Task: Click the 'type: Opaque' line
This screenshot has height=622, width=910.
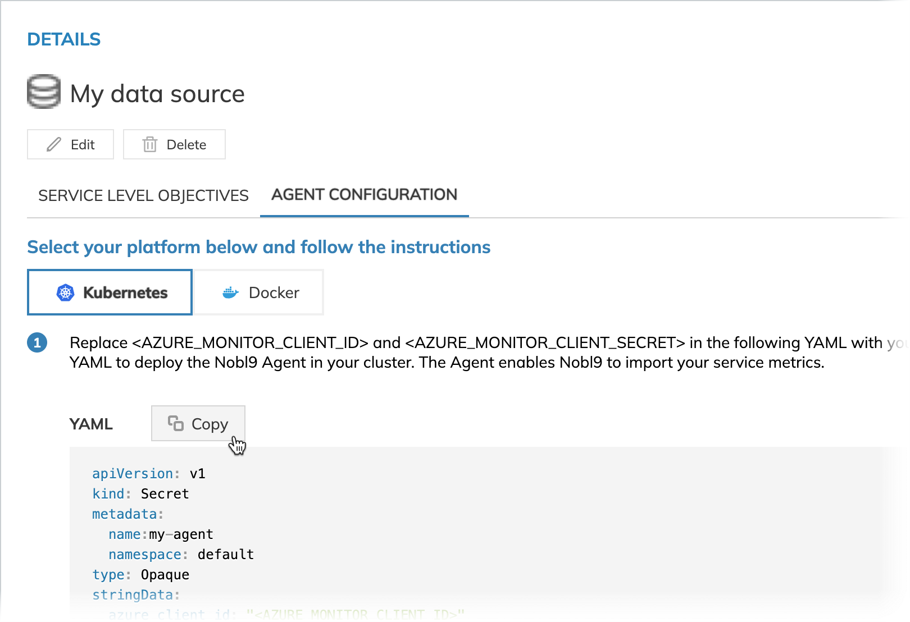Action: click(x=140, y=575)
